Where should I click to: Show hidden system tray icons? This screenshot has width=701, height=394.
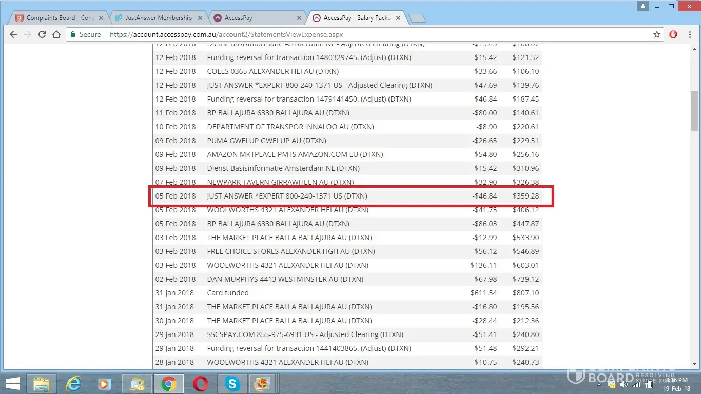coord(598,384)
